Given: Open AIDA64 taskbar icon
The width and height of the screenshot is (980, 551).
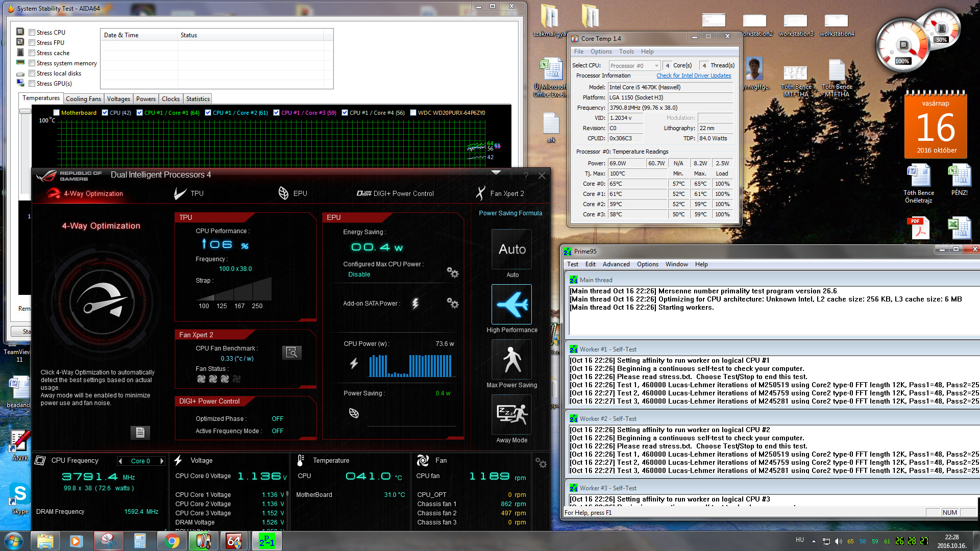Looking at the screenshot, I should pyautogui.click(x=234, y=541).
